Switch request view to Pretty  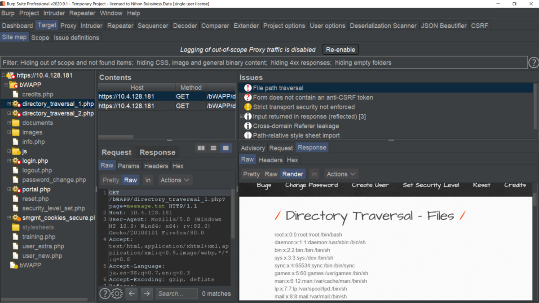[111, 180]
